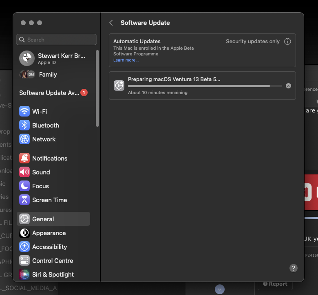This screenshot has width=318, height=295.
Task: Click the update progress bar
Action: pos(205,86)
